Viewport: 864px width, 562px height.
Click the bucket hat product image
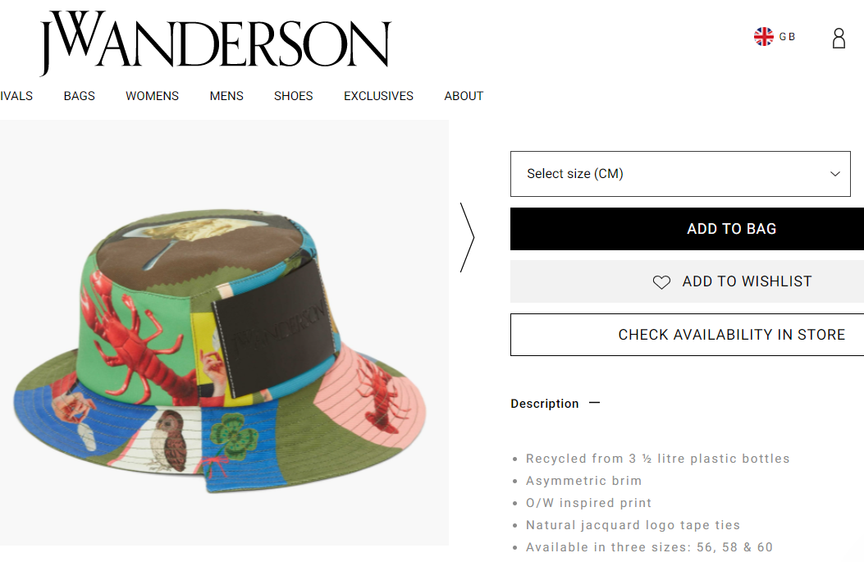(221, 350)
